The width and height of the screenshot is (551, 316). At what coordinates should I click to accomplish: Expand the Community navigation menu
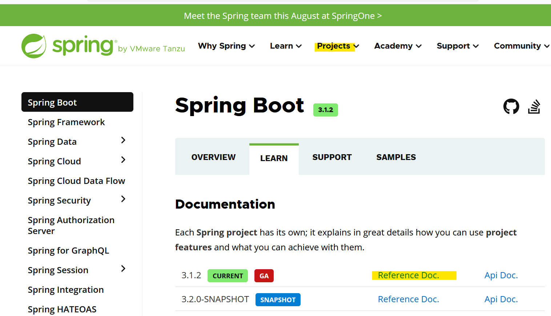522,46
